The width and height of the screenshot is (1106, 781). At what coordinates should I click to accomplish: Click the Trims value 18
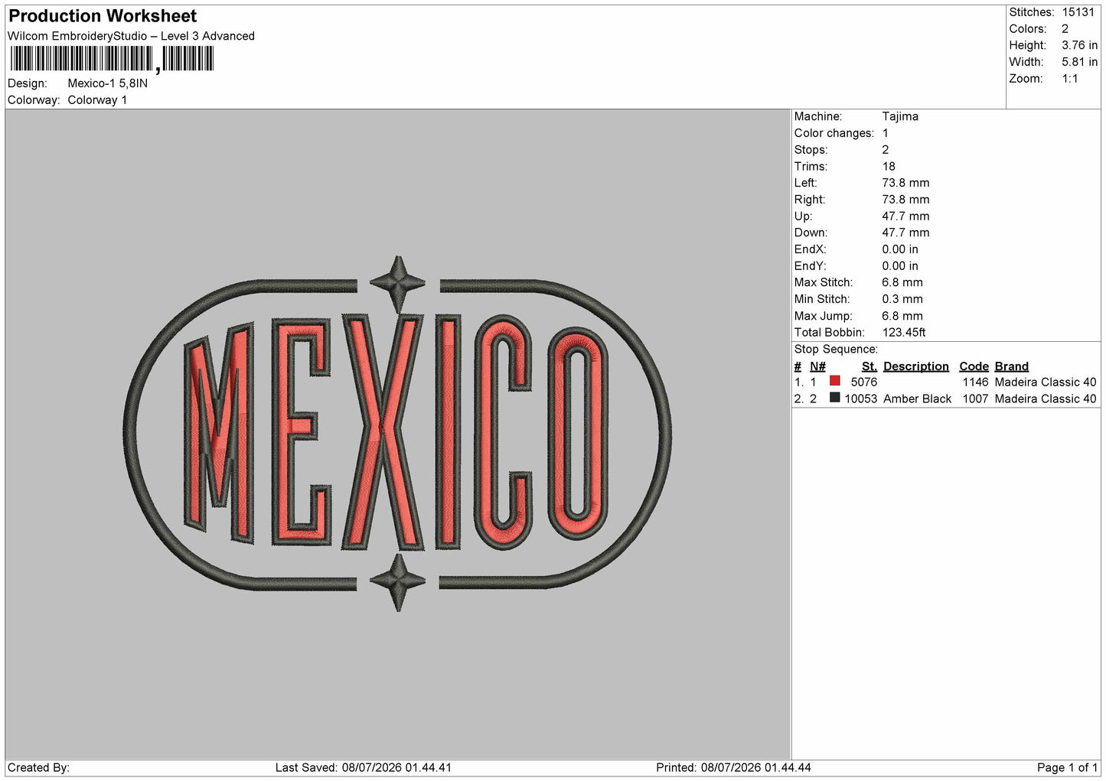889,166
